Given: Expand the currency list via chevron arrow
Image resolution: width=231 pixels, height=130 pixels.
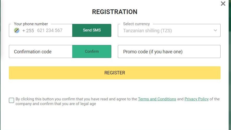Looking at the screenshot, I should (x=215, y=30).
